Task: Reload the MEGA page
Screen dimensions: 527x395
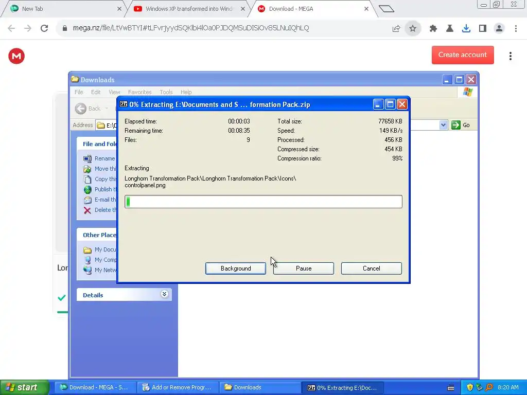Action: coord(44,28)
